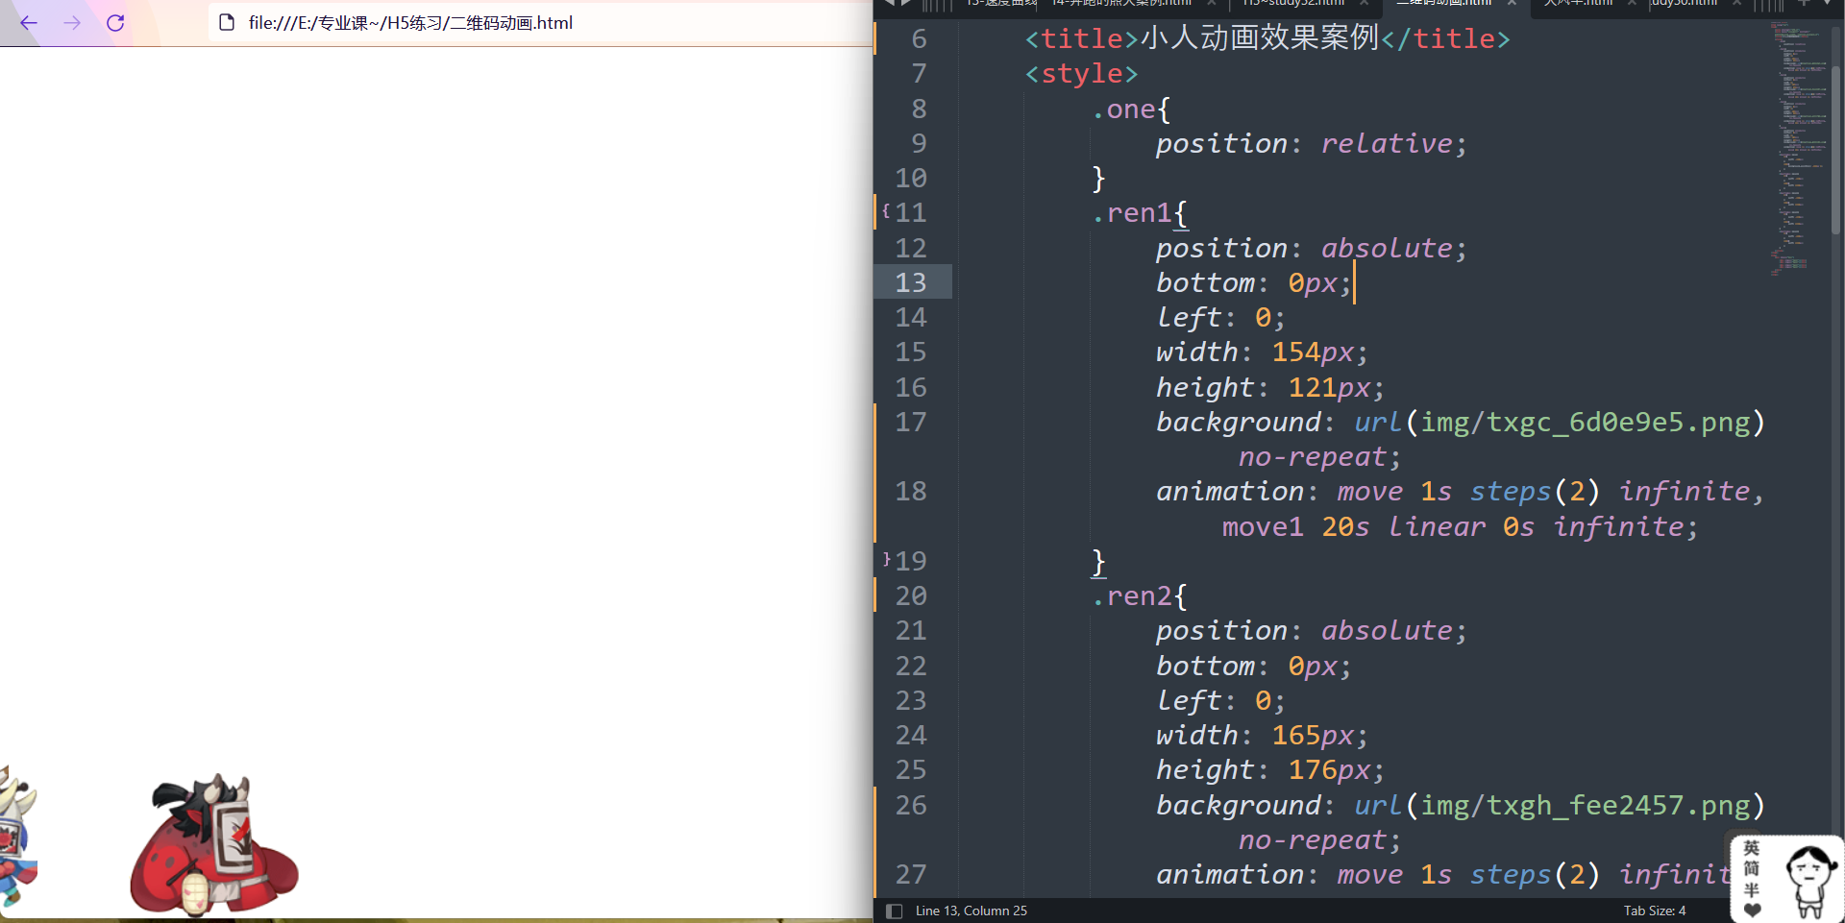Switch IME language via 英 indicator
The image size is (1845, 923).
[1751, 848]
